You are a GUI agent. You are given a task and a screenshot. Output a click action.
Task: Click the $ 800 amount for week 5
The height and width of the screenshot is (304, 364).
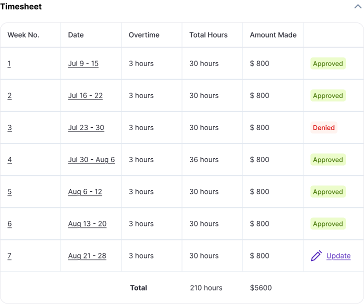pyautogui.click(x=259, y=192)
